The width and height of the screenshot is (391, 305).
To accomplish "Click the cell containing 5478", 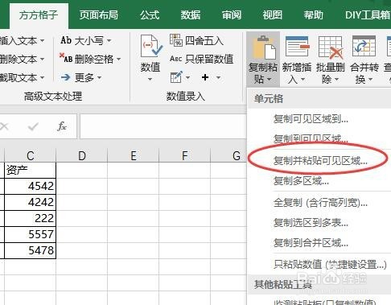I will tap(31, 250).
